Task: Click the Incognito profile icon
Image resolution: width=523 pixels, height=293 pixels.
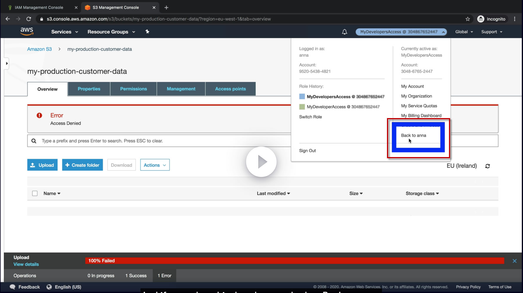Action: (x=481, y=19)
